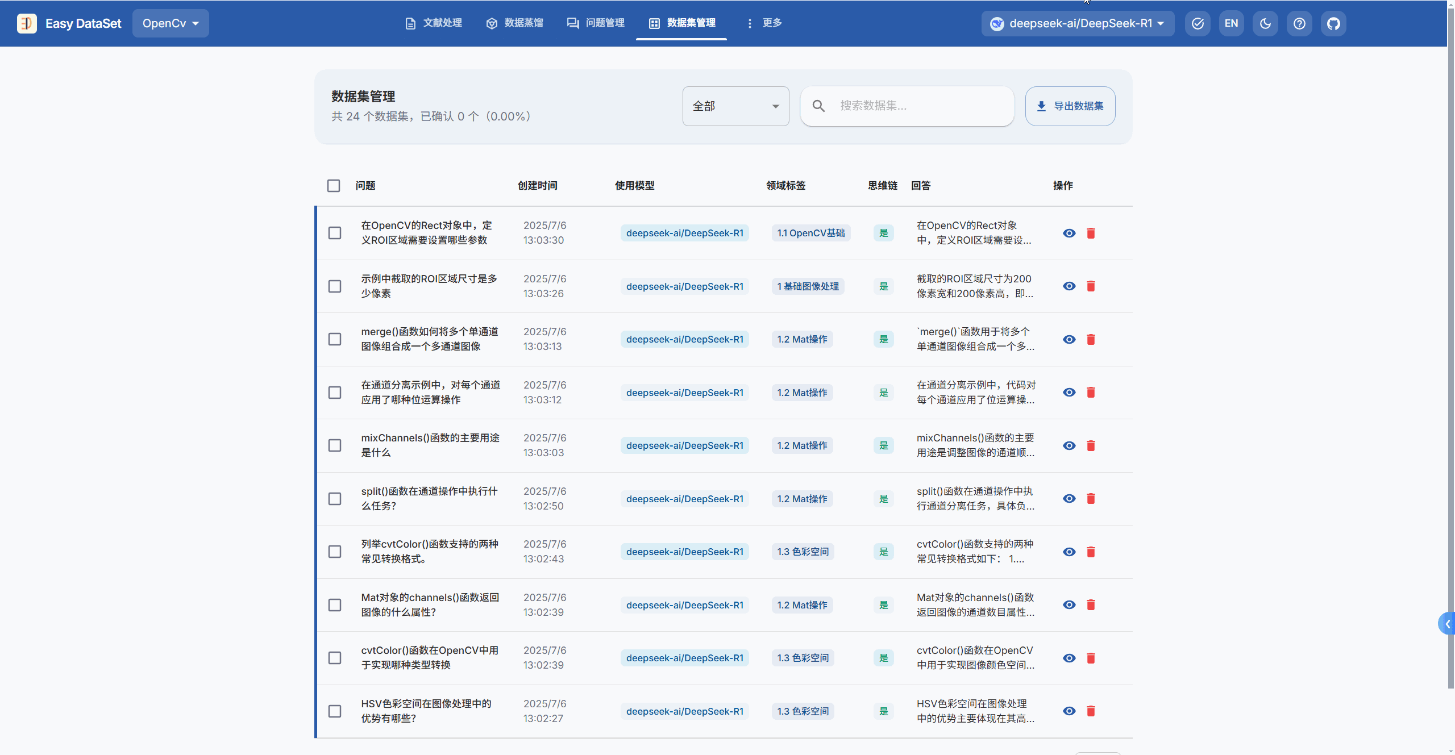Delete the merge() function dataset row

tap(1091, 340)
